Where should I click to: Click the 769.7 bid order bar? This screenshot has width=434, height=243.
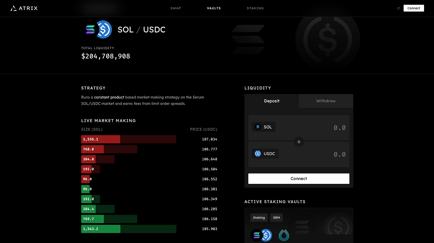point(109,219)
